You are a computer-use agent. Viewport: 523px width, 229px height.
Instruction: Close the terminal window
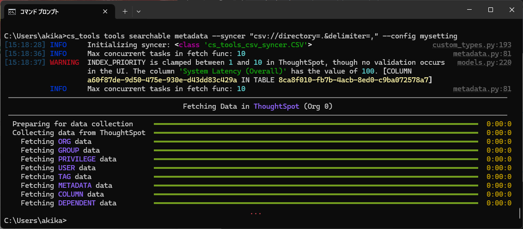511,10
